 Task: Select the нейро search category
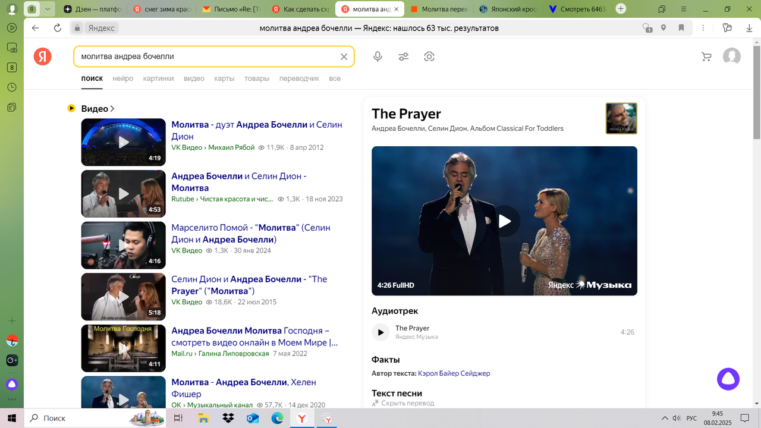[123, 78]
